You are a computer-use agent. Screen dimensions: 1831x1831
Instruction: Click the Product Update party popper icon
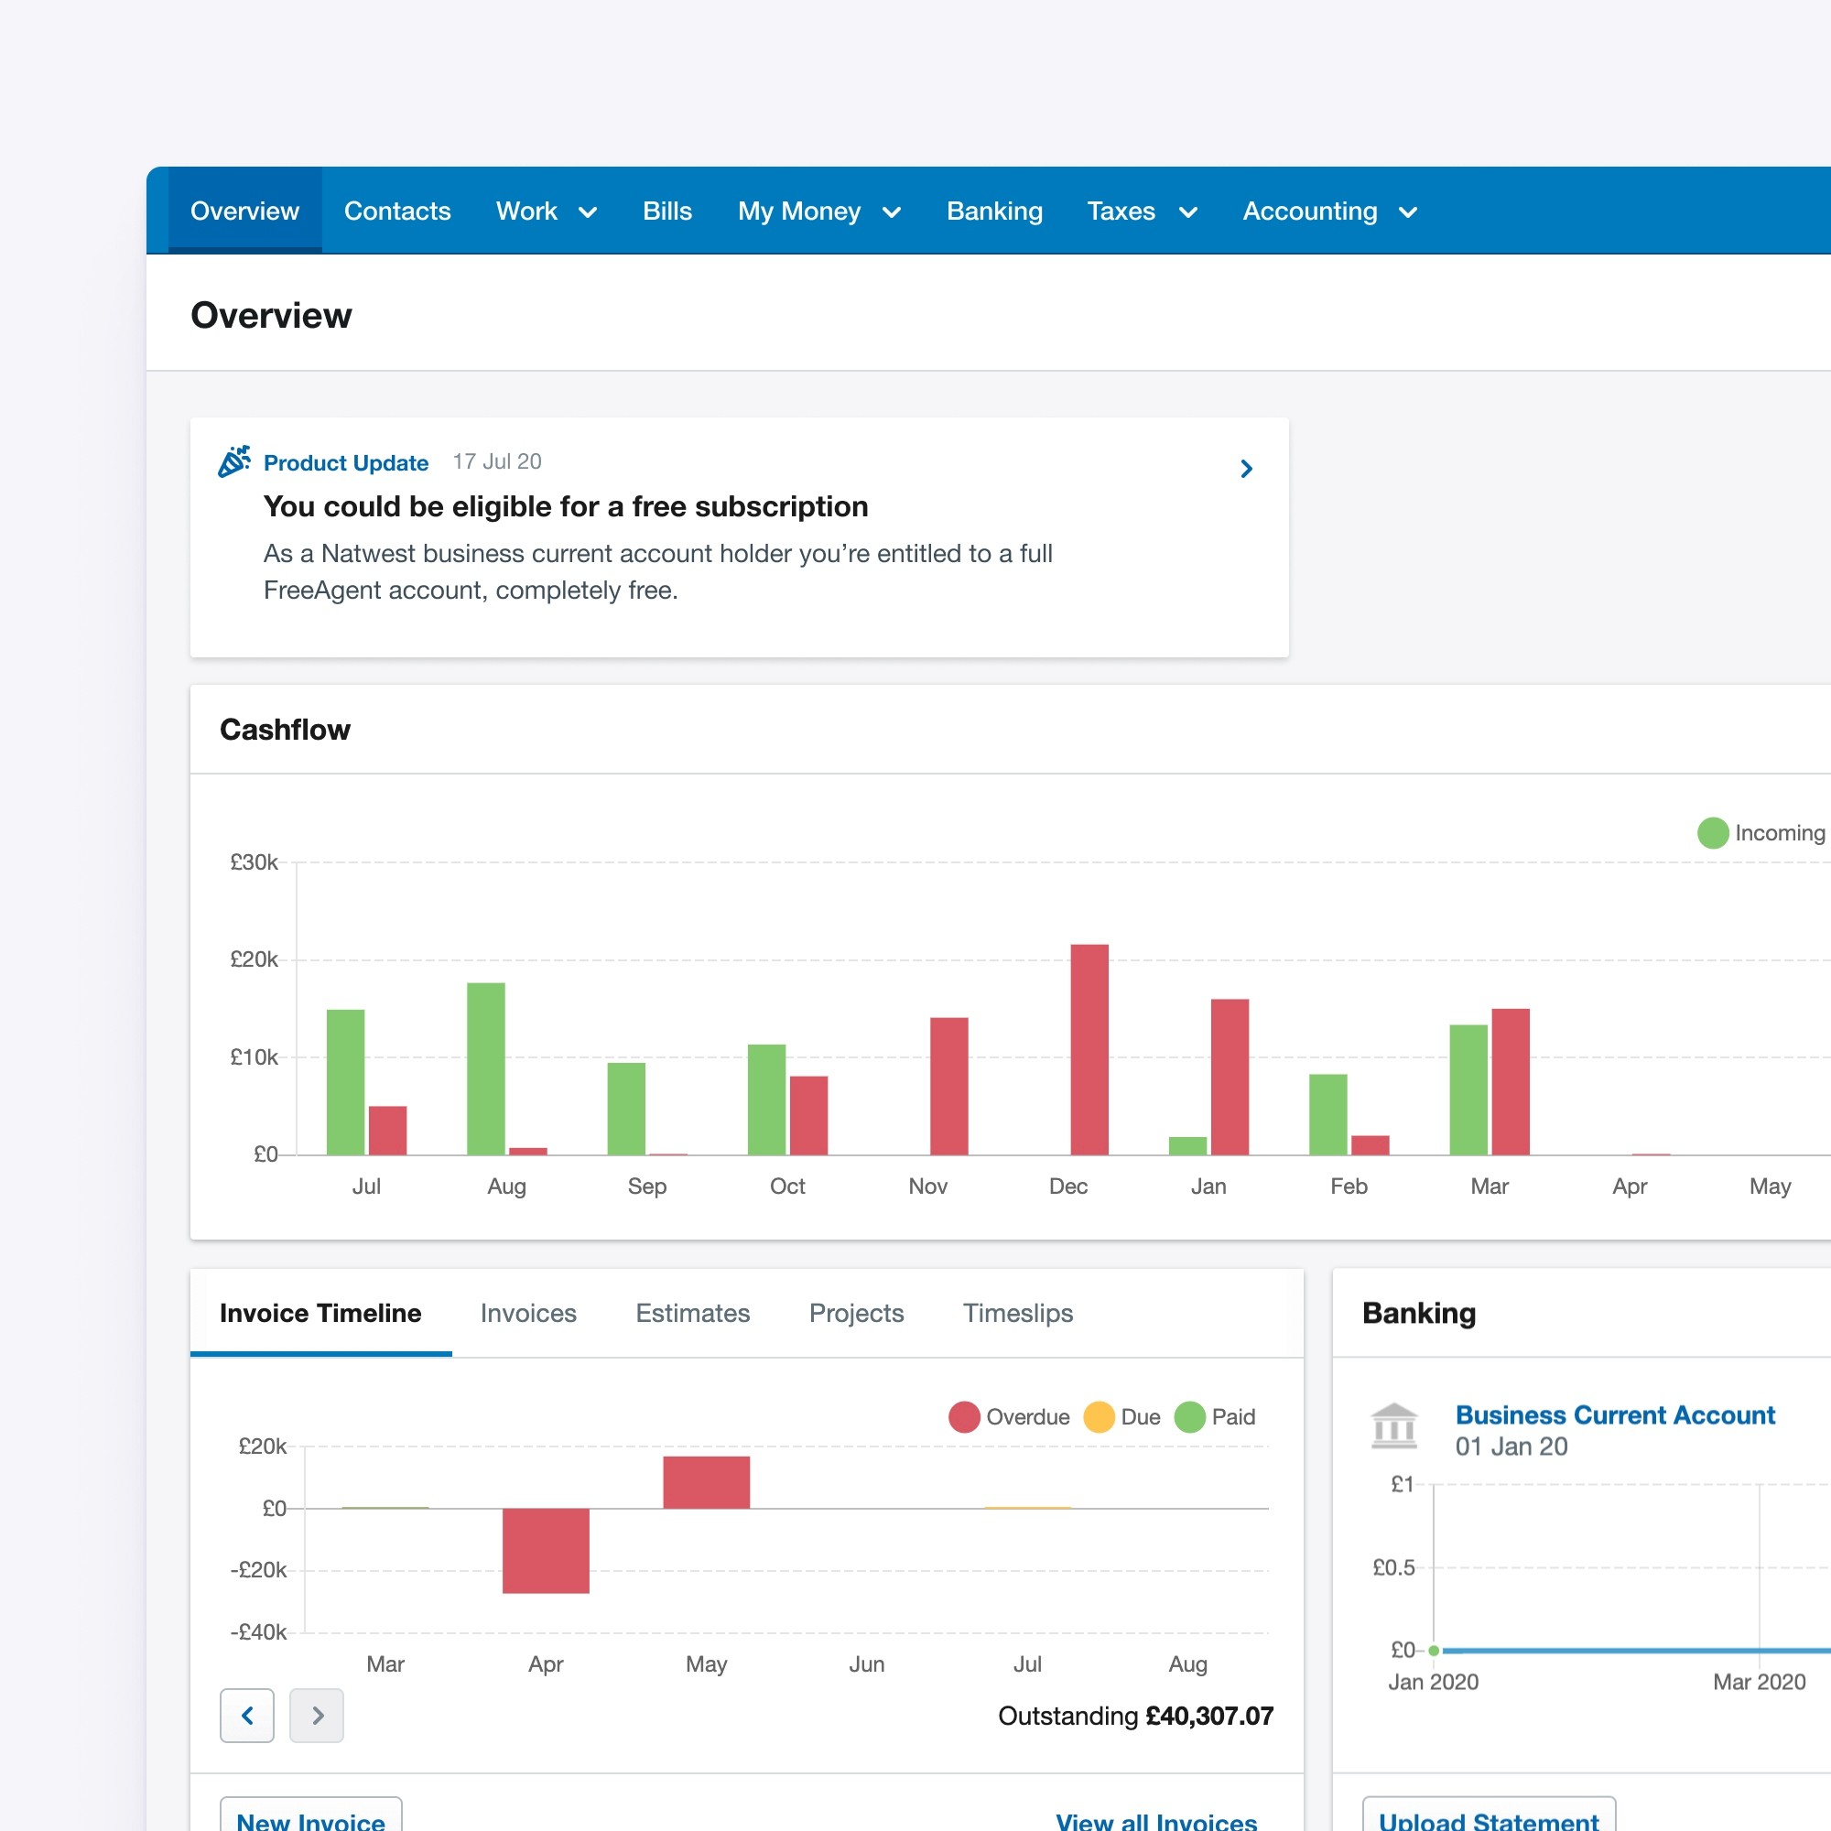(234, 461)
